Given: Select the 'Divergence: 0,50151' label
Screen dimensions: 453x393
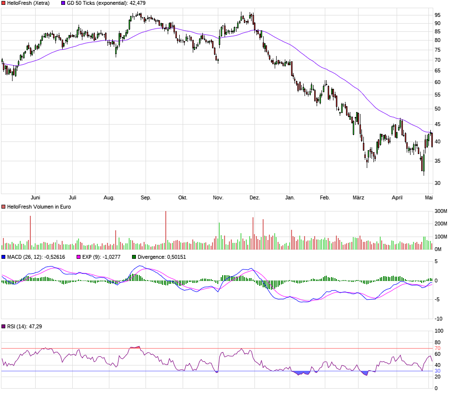Looking at the screenshot, I should click(162, 257).
